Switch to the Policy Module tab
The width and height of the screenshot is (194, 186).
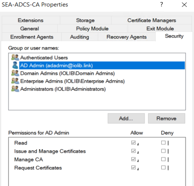(x=92, y=29)
